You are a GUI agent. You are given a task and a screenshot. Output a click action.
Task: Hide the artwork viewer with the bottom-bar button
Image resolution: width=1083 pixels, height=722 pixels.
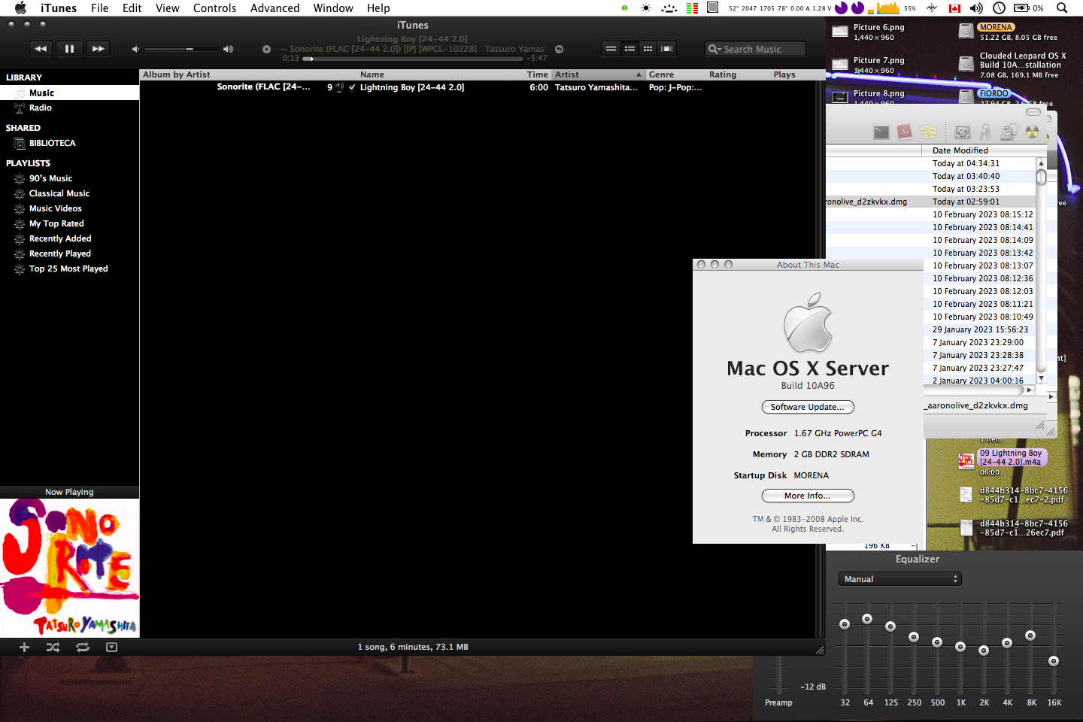(111, 647)
